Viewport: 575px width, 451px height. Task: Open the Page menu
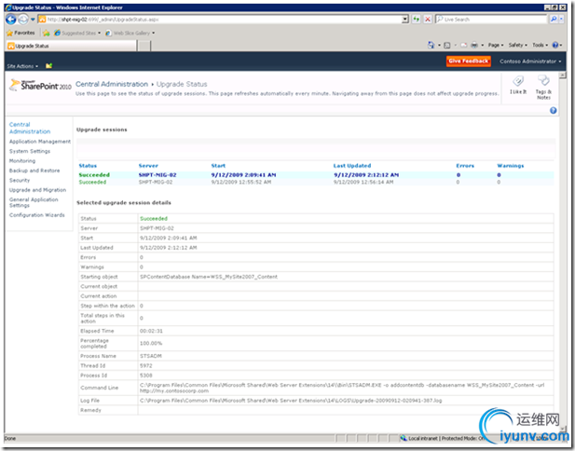[496, 45]
